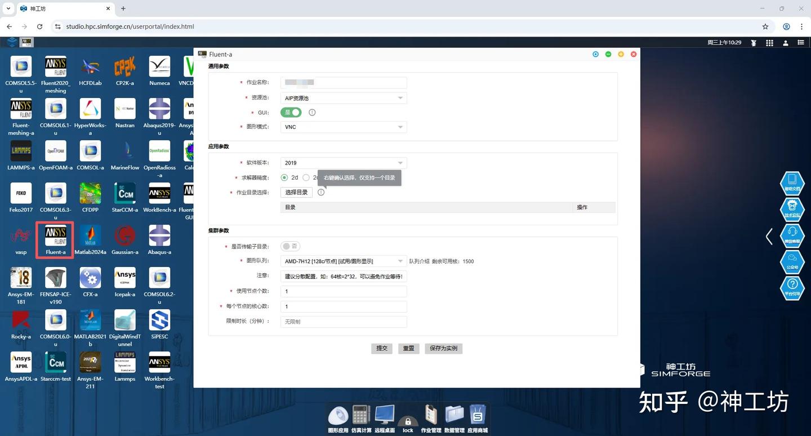Open the Rocky-a desktop icon
The width and height of the screenshot is (811, 436).
[x=21, y=320]
